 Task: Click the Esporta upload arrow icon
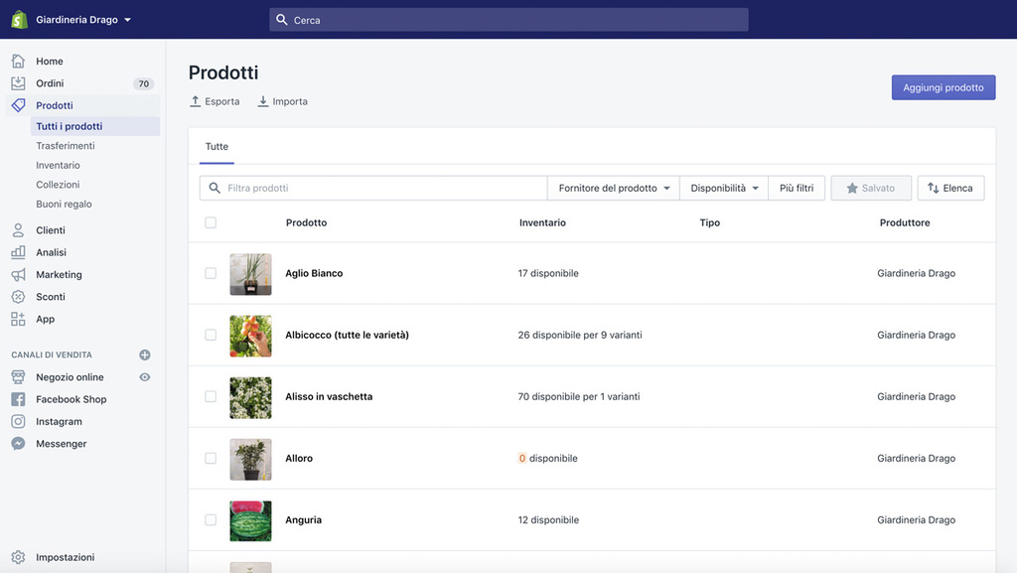196,101
